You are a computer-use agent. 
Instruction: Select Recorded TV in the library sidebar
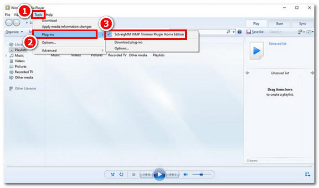click(24, 72)
